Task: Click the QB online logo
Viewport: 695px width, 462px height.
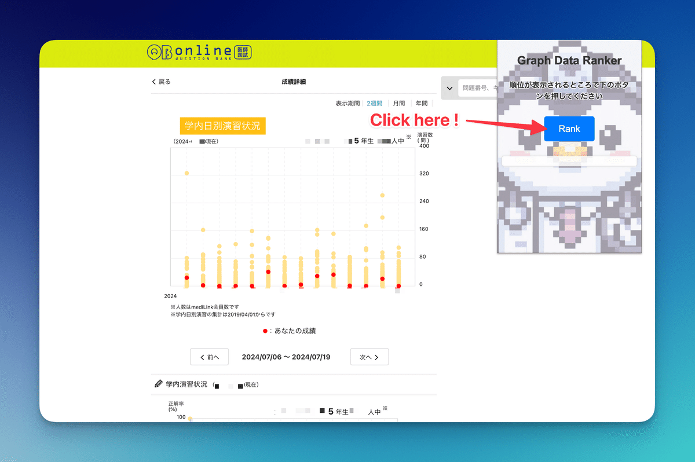Action: coord(199,52)
